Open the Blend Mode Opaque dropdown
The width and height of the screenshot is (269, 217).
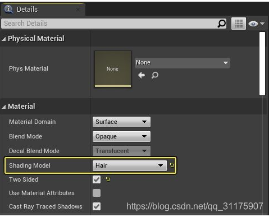coord(121,136)
